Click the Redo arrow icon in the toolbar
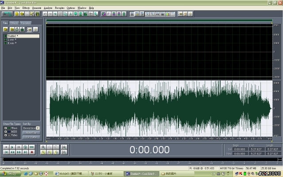The height and width of the screenshot is (177, 283). click(x=50, y=14)
